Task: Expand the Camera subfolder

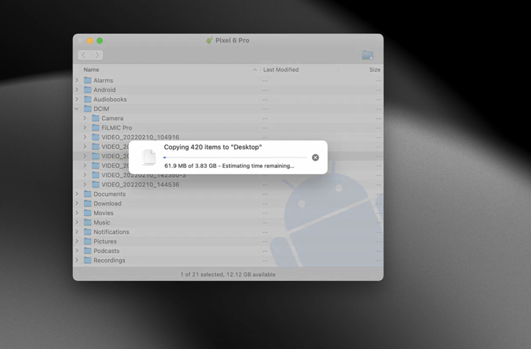Action: coord(85,119)
